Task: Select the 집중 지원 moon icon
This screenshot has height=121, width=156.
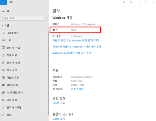Action: (x=3, y=55)
